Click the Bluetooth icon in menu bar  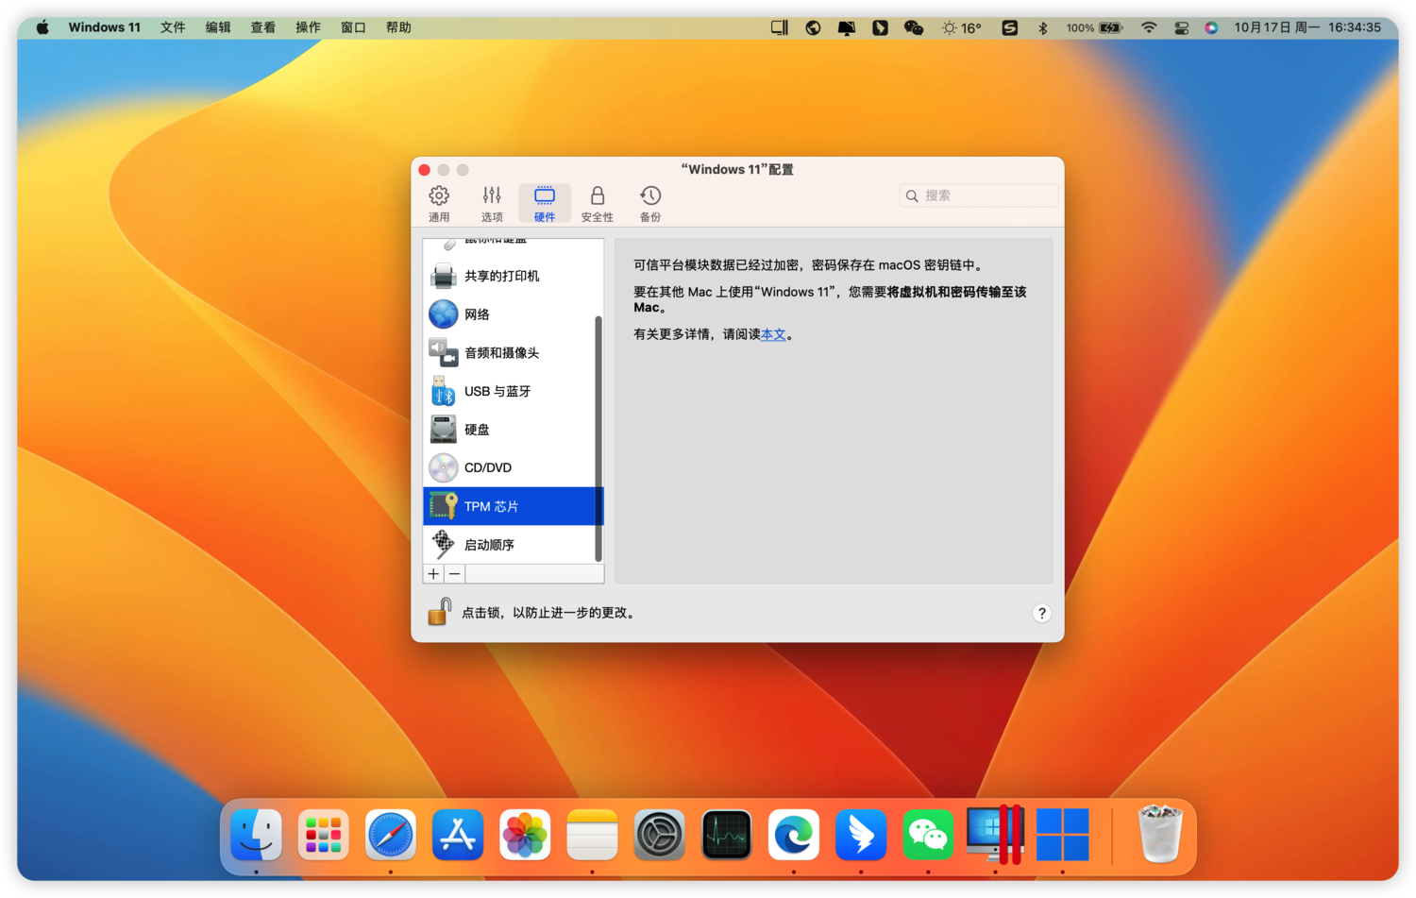pyautogui.click(x=1043, y=27)
